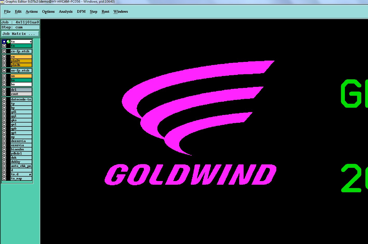The image size is (368, 244).
Task: Check the pln3b layer box
Action: [4, 65]
